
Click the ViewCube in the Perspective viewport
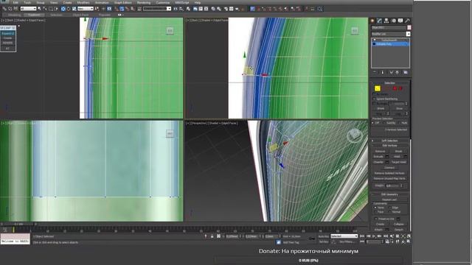354,135
